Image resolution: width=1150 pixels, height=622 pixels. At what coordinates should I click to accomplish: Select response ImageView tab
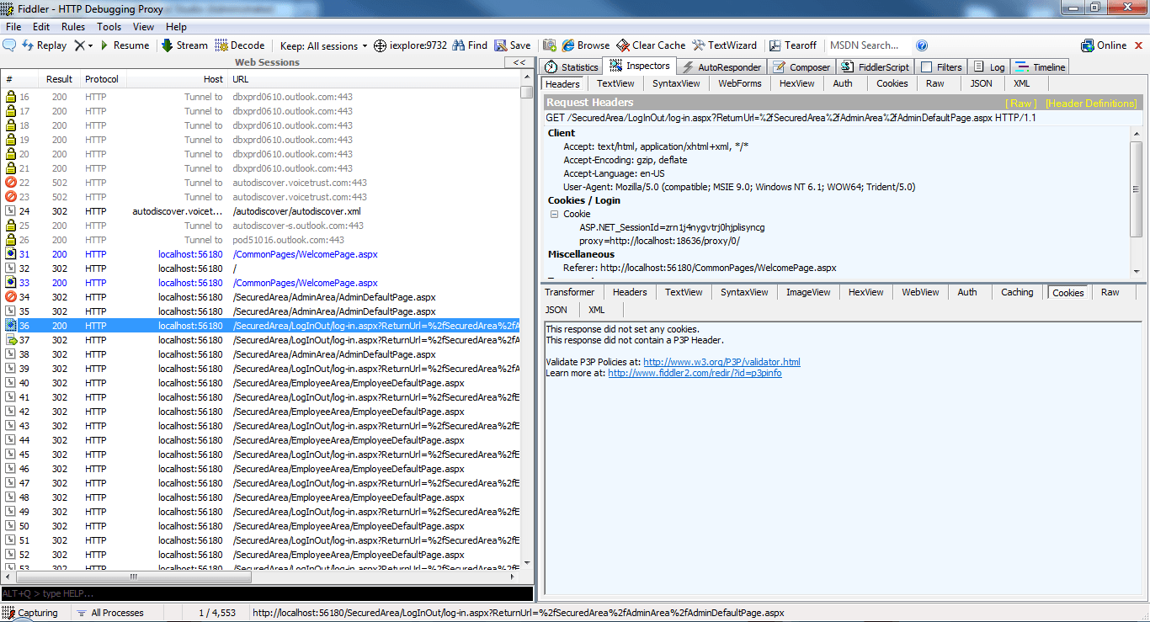pyautogui.click(x=808, y=292)
